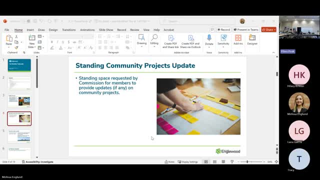The image size is (320, 180).
Task: Open font name combo box
Action: (66, 36)
